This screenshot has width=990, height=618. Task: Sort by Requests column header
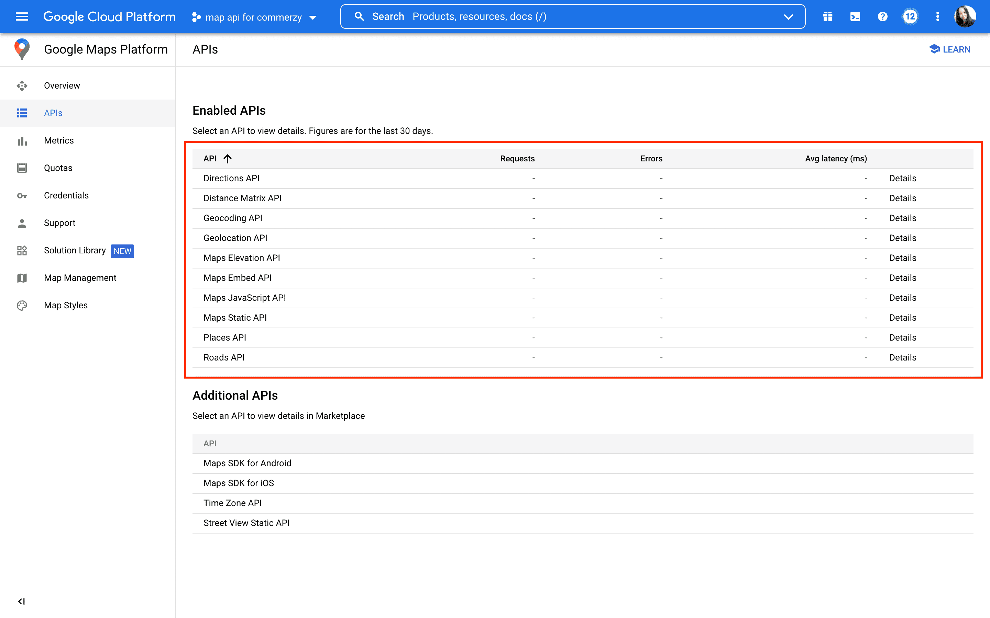click(x=517, y=159)
